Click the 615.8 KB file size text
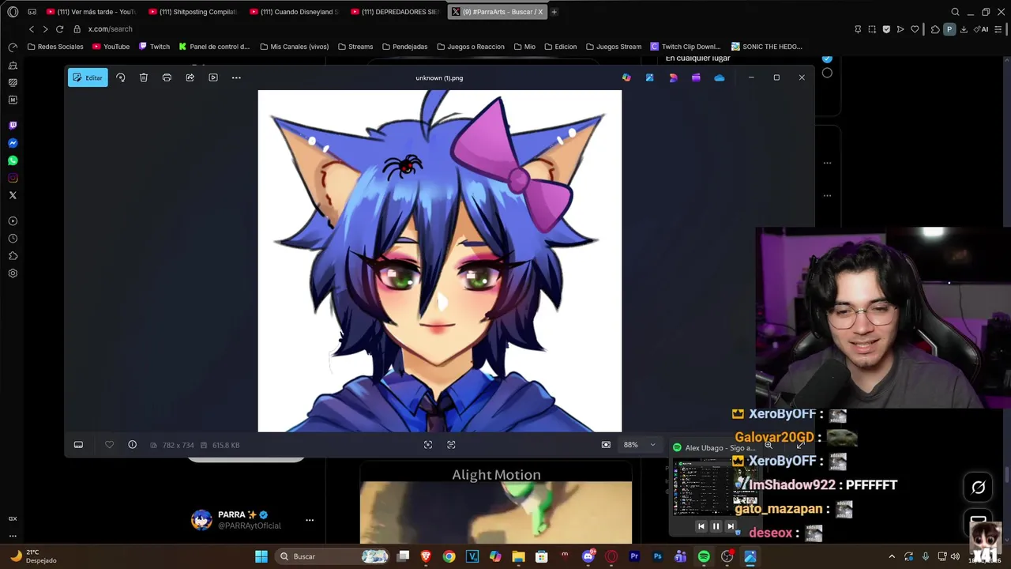The height and width of the screenshot is (569, 1011). [226, 445]
